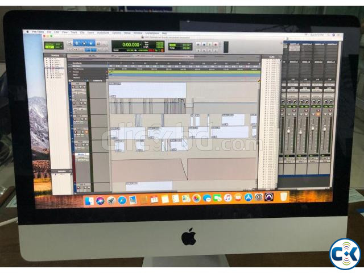
Task: Open Notes from the Dock
Action: 165,199
